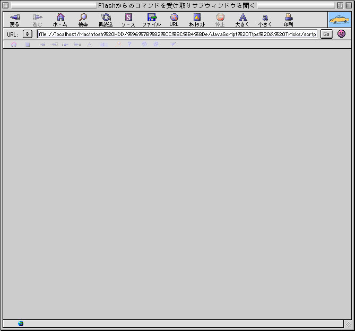View page source via ソース icon
Image resolution: width=355 pixels, height=331 pixels.
pos(128,17)
